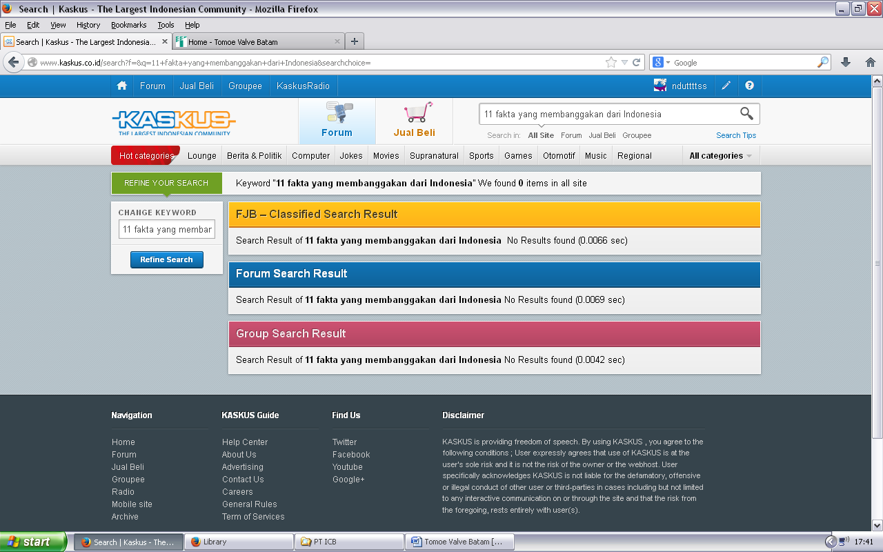883x552 pixels.
Task: Open the pencil create-post icon
Action: 726,86
